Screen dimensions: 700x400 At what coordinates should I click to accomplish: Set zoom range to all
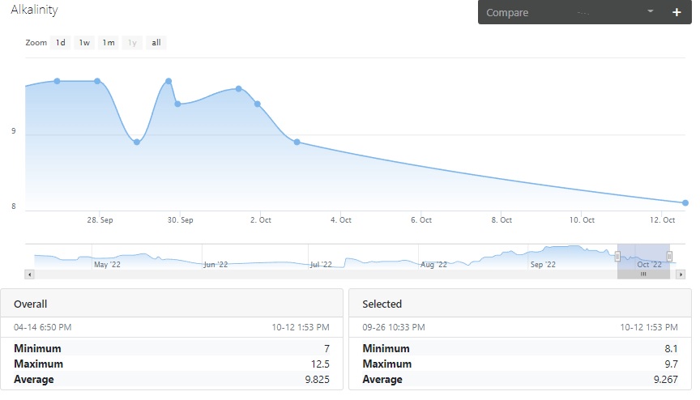click(x=156, y=43)
